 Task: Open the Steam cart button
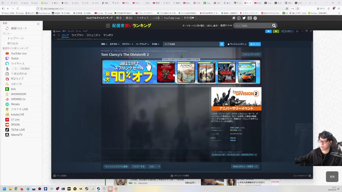[x=255, y=44]
